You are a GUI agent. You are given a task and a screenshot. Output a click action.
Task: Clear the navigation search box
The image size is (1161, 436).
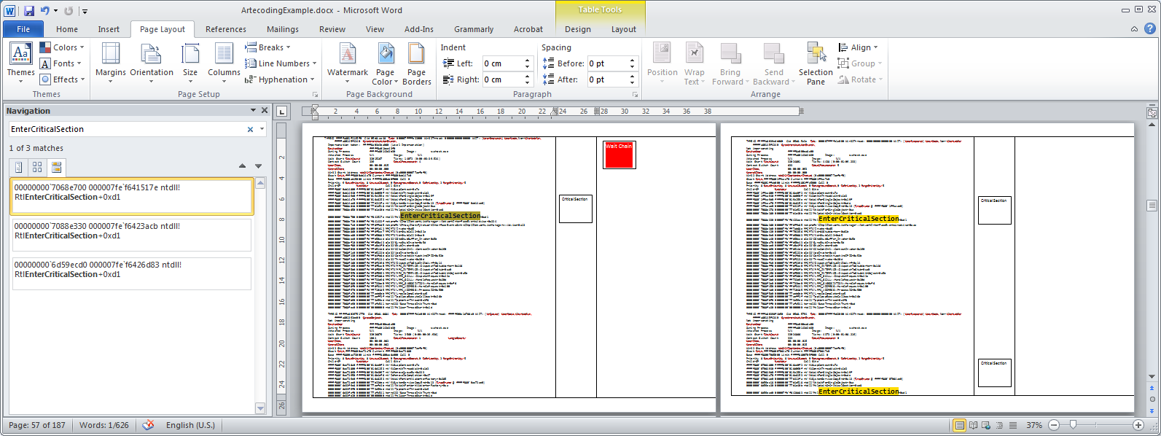(250, 130)
